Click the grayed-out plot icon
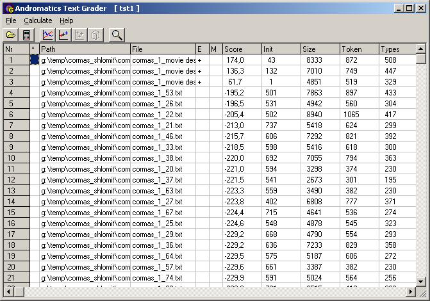 tap(79, 35)
